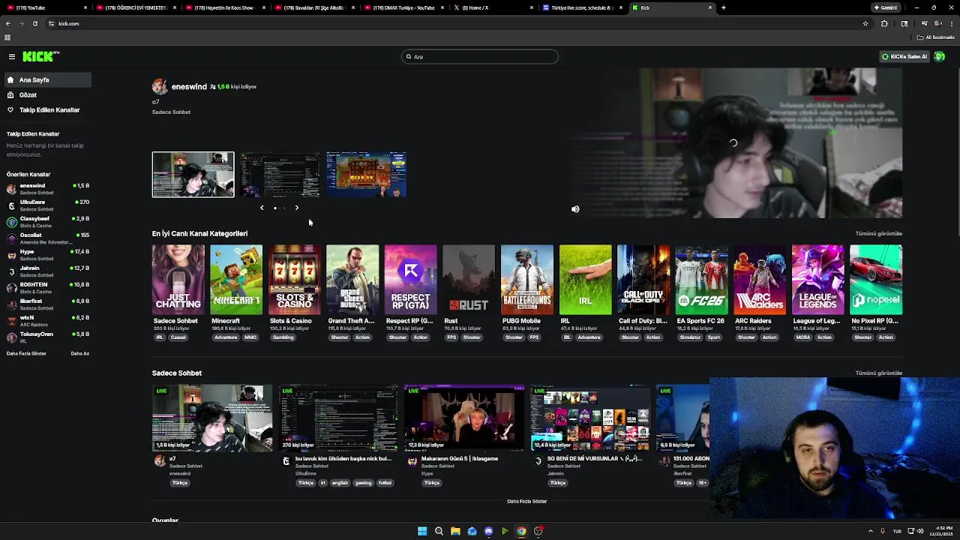The image size is (960, 540).
Task: Open Rust category card
Action: 469,280
